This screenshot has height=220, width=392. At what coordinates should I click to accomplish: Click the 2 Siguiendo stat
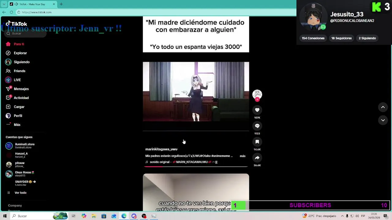coord(367,38)
